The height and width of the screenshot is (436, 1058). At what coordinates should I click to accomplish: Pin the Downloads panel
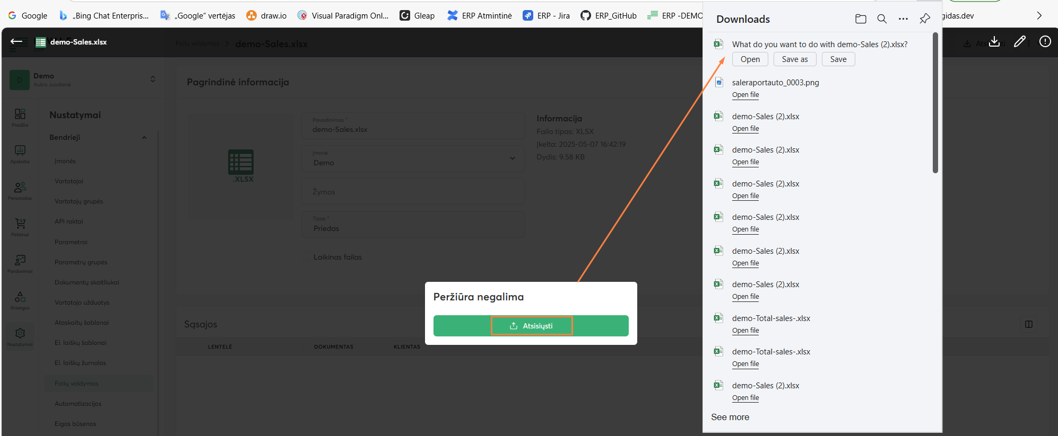pos(925,19)
